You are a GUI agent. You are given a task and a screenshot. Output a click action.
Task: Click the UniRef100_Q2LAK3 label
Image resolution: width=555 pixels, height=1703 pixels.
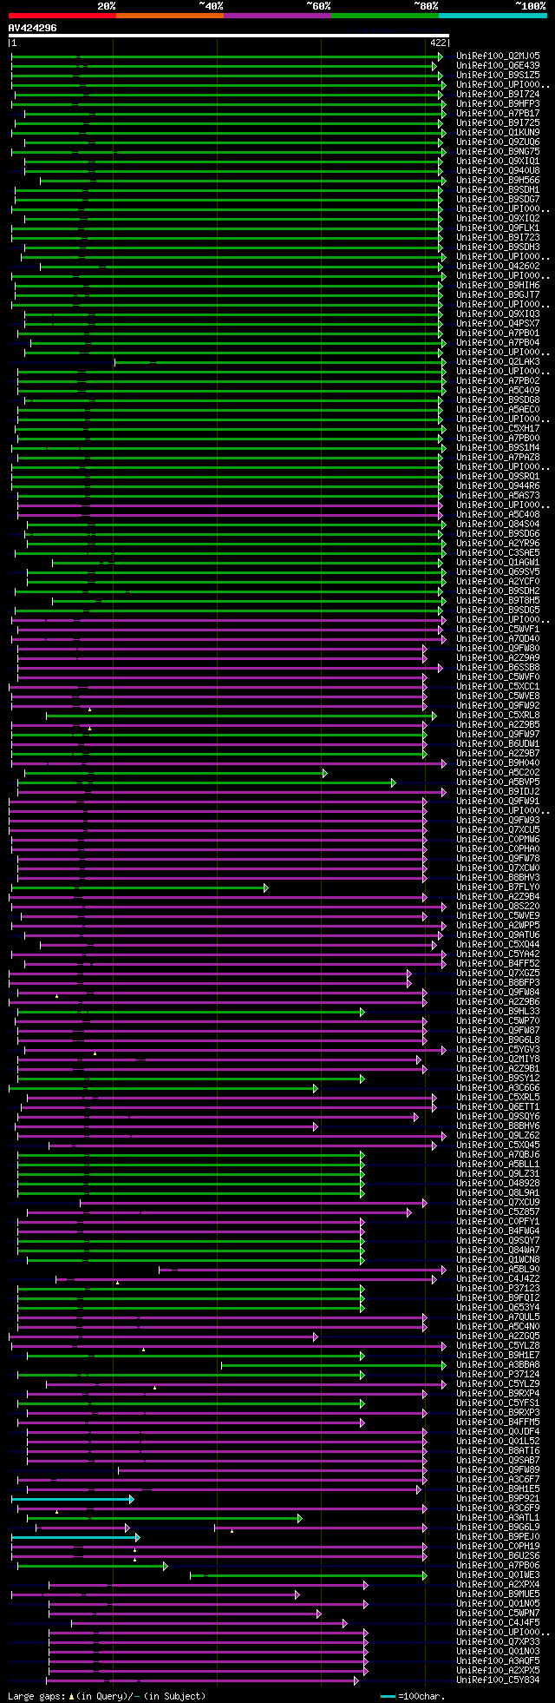[498, 361]
